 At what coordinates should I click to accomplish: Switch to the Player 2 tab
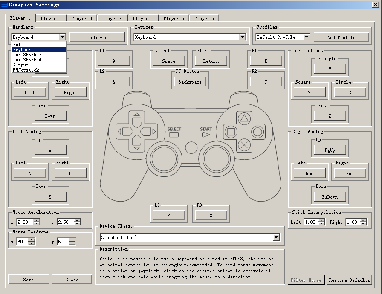[x=51, y=18]
